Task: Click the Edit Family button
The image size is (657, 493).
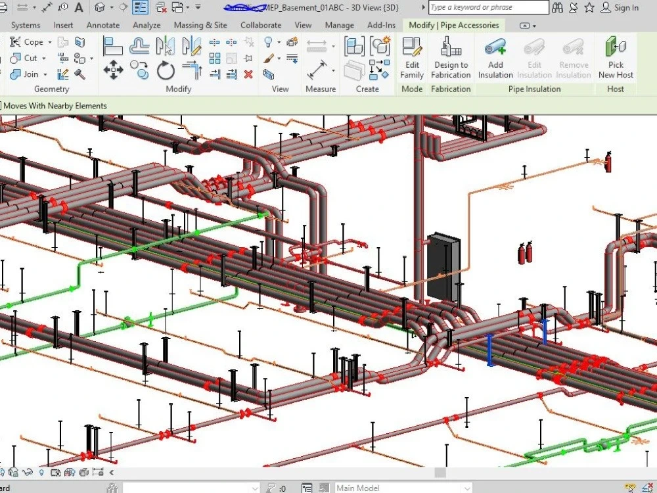Action: (x=412, y=58)
